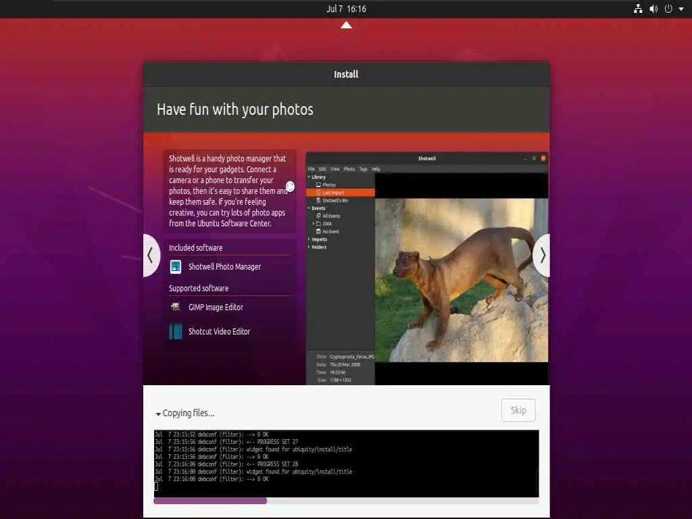Click the Install window title

346,74
